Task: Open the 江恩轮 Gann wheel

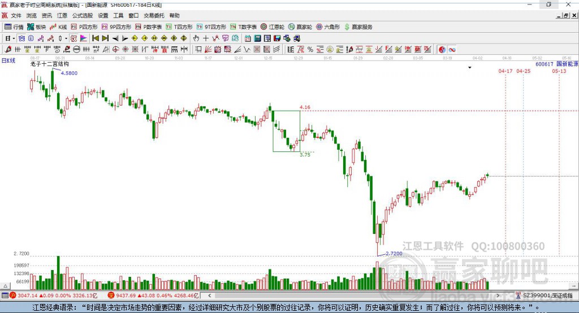Action: pos(273,27)
